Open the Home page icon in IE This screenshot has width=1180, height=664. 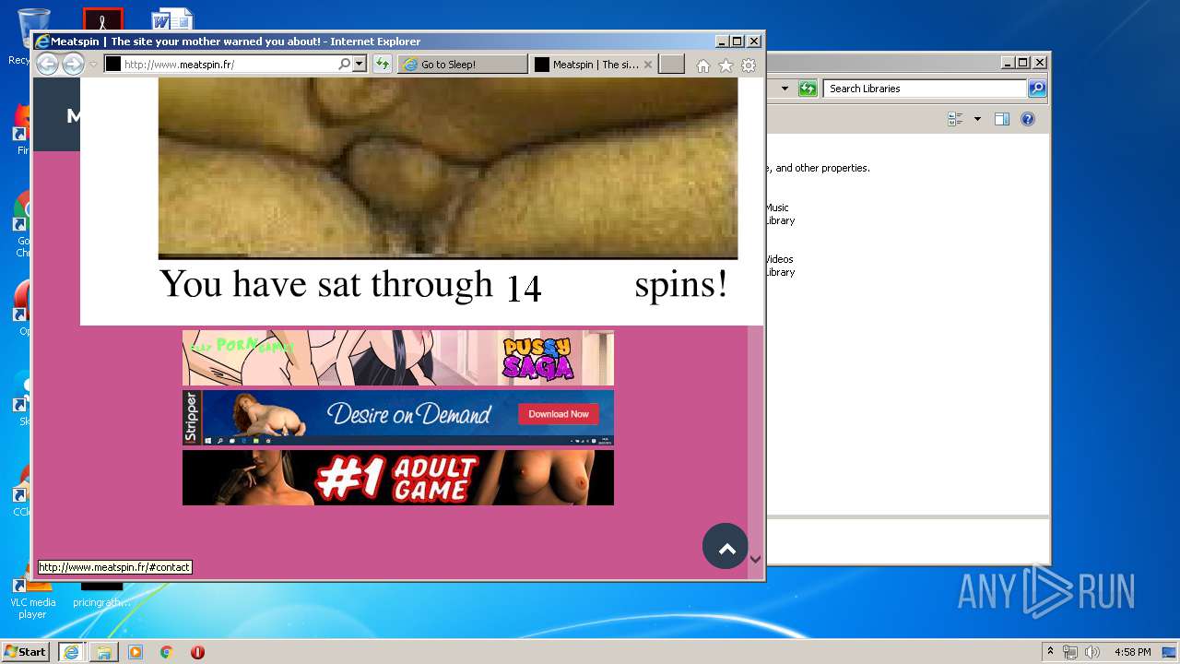[703, 65]
